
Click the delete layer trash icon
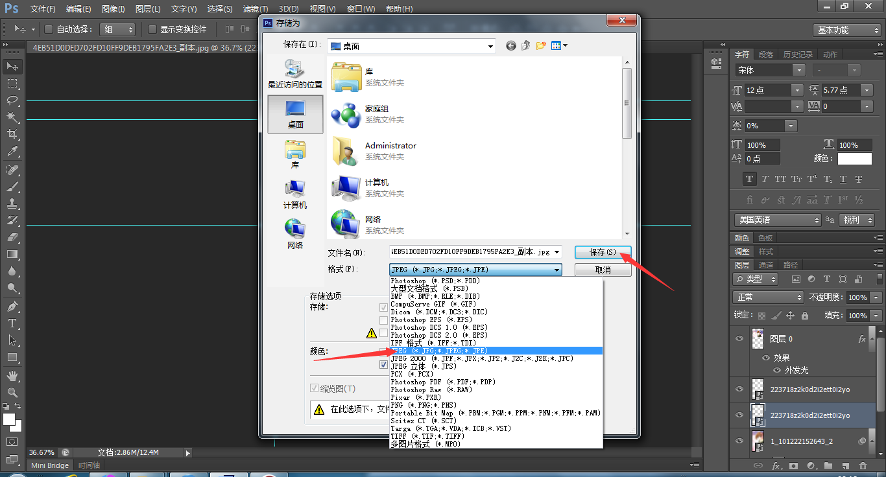(x=863, y=465)
